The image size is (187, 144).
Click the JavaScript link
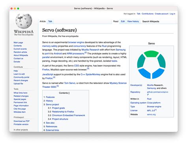[48, 75]
